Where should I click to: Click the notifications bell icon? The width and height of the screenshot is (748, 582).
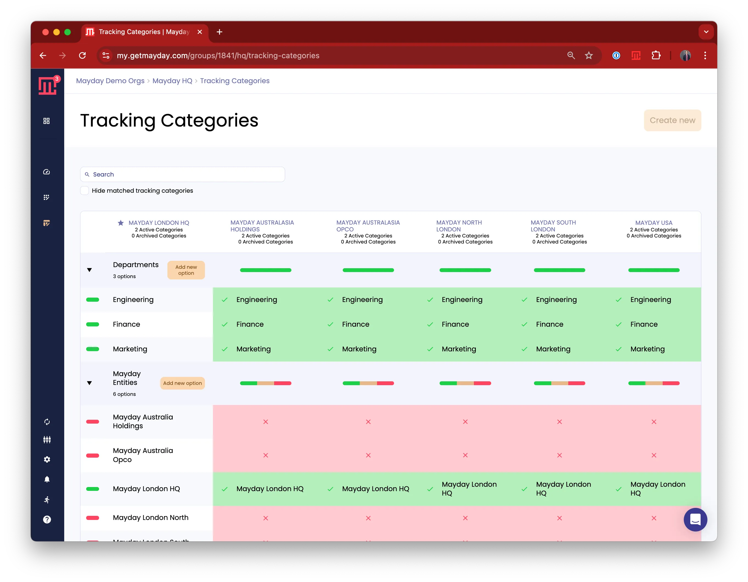pyautogui.click(x=47, y=479)
